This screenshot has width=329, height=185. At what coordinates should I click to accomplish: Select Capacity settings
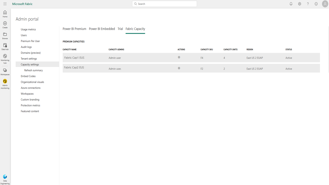(x=37, y=65)
